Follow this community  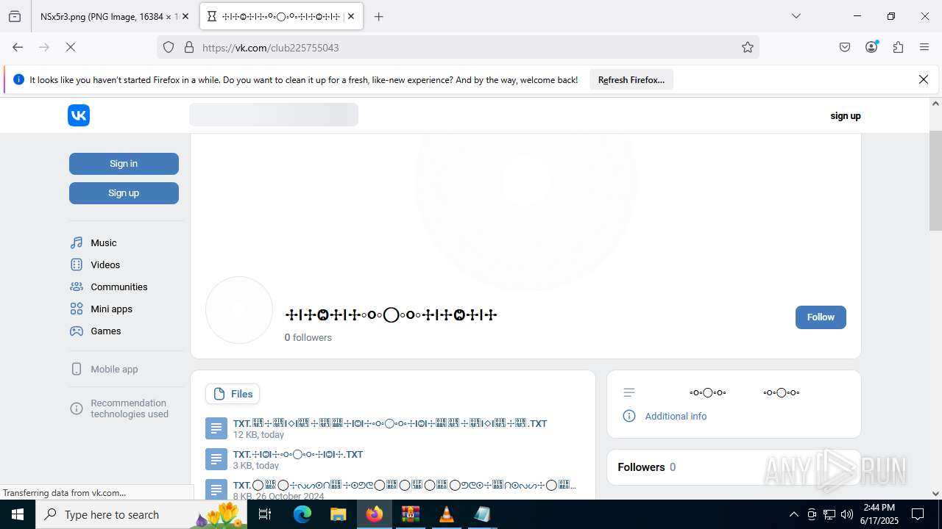(x=821, y=317)
